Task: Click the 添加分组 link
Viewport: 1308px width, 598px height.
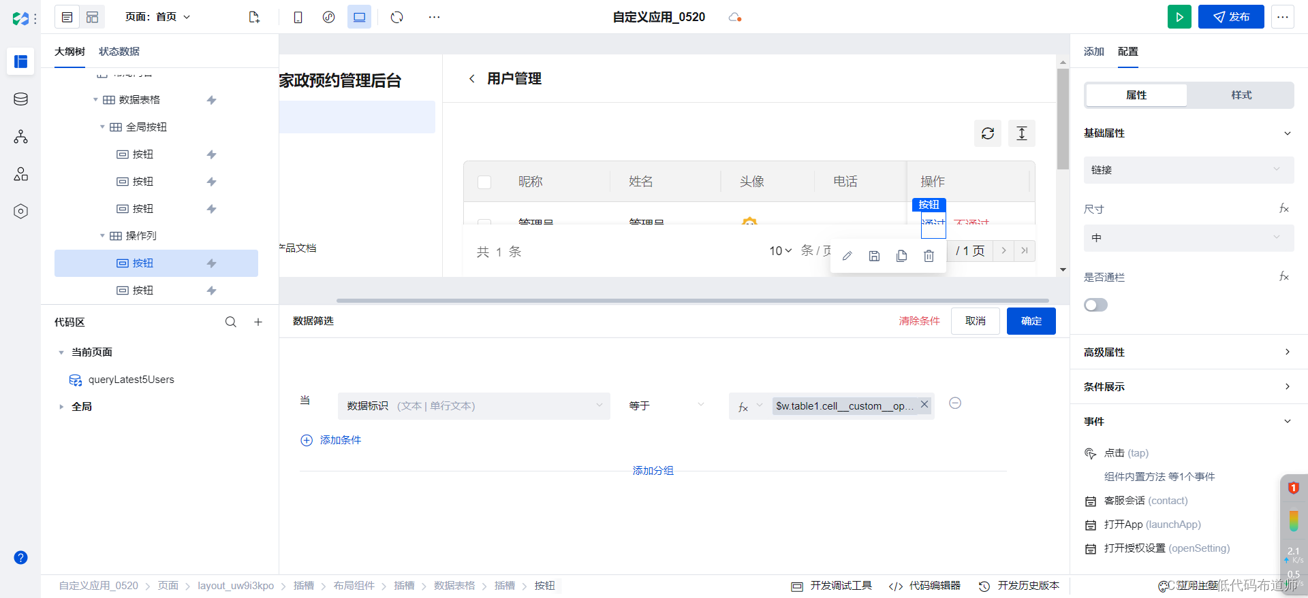Action: (653, 471)
